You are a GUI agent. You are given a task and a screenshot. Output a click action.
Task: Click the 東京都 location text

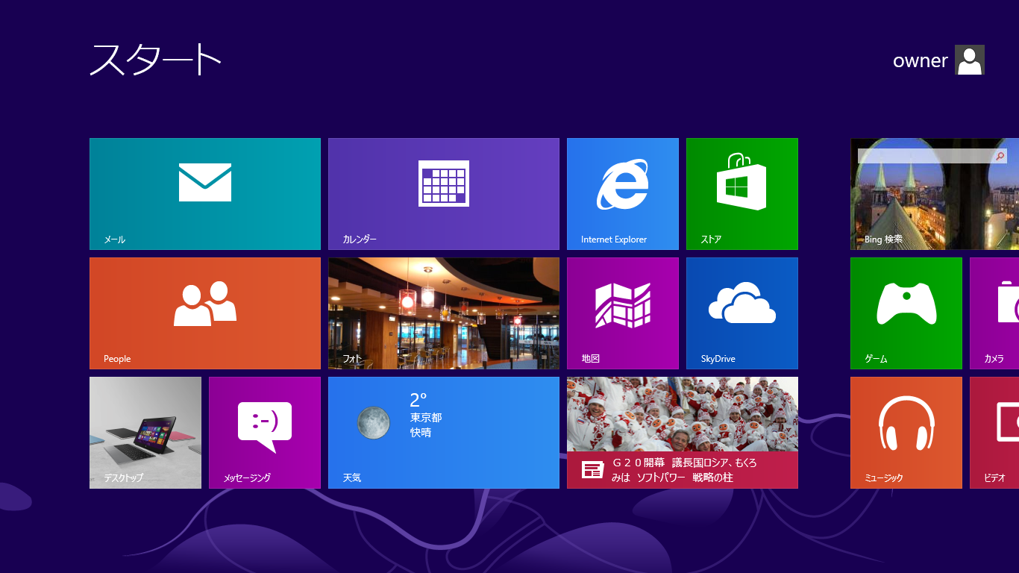426,418
